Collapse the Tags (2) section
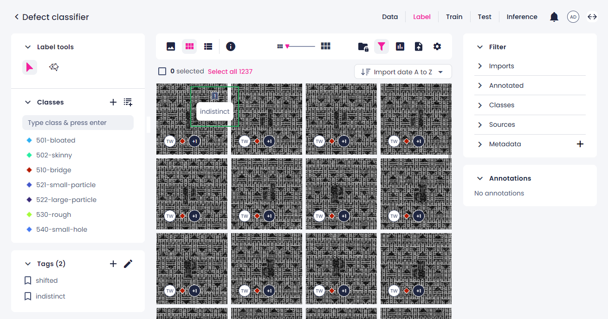This screenshot has width=608, height=319. (28, 264)
